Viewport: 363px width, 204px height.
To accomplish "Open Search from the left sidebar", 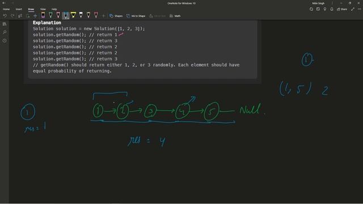I will click(x=5, y=32).
